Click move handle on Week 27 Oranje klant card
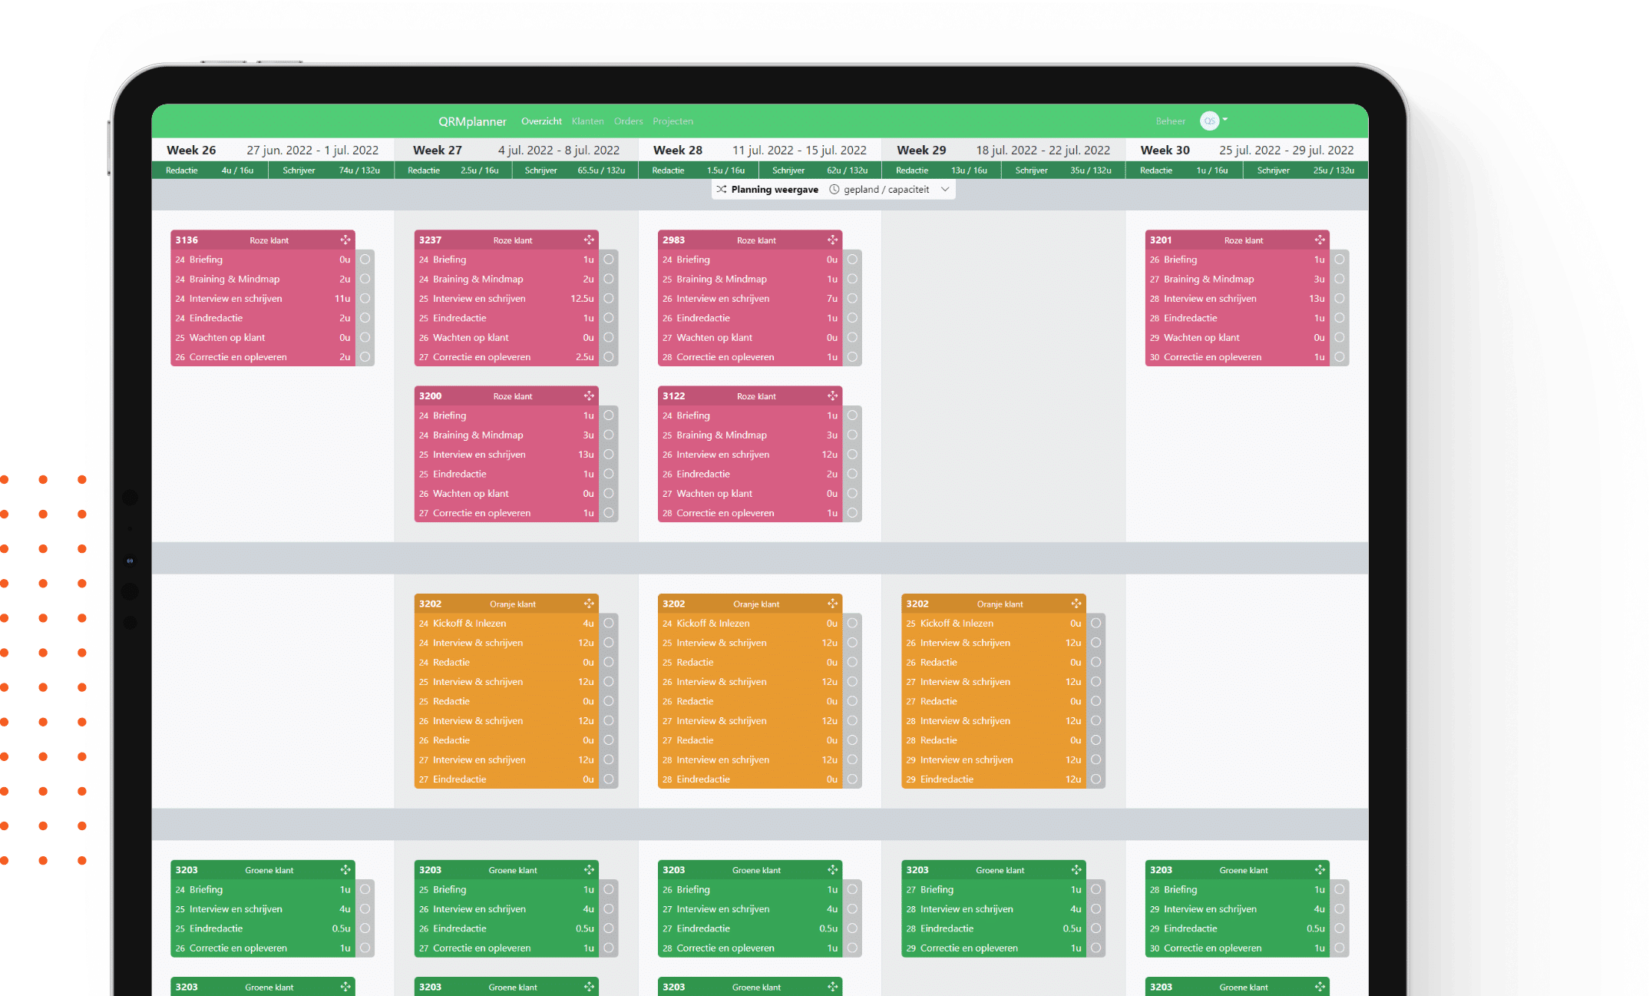The width and height of the screenshot is (1649, 996). (x=589, y=604)
